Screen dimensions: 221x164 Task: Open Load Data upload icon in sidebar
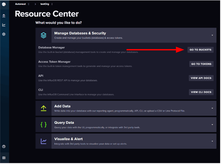pos(4,16)
